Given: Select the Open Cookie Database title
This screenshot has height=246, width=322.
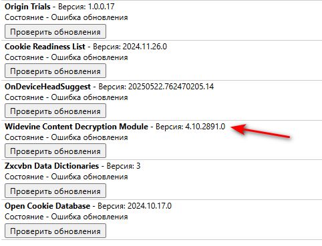Looking at the screenshot, I should tap(47, 206).
